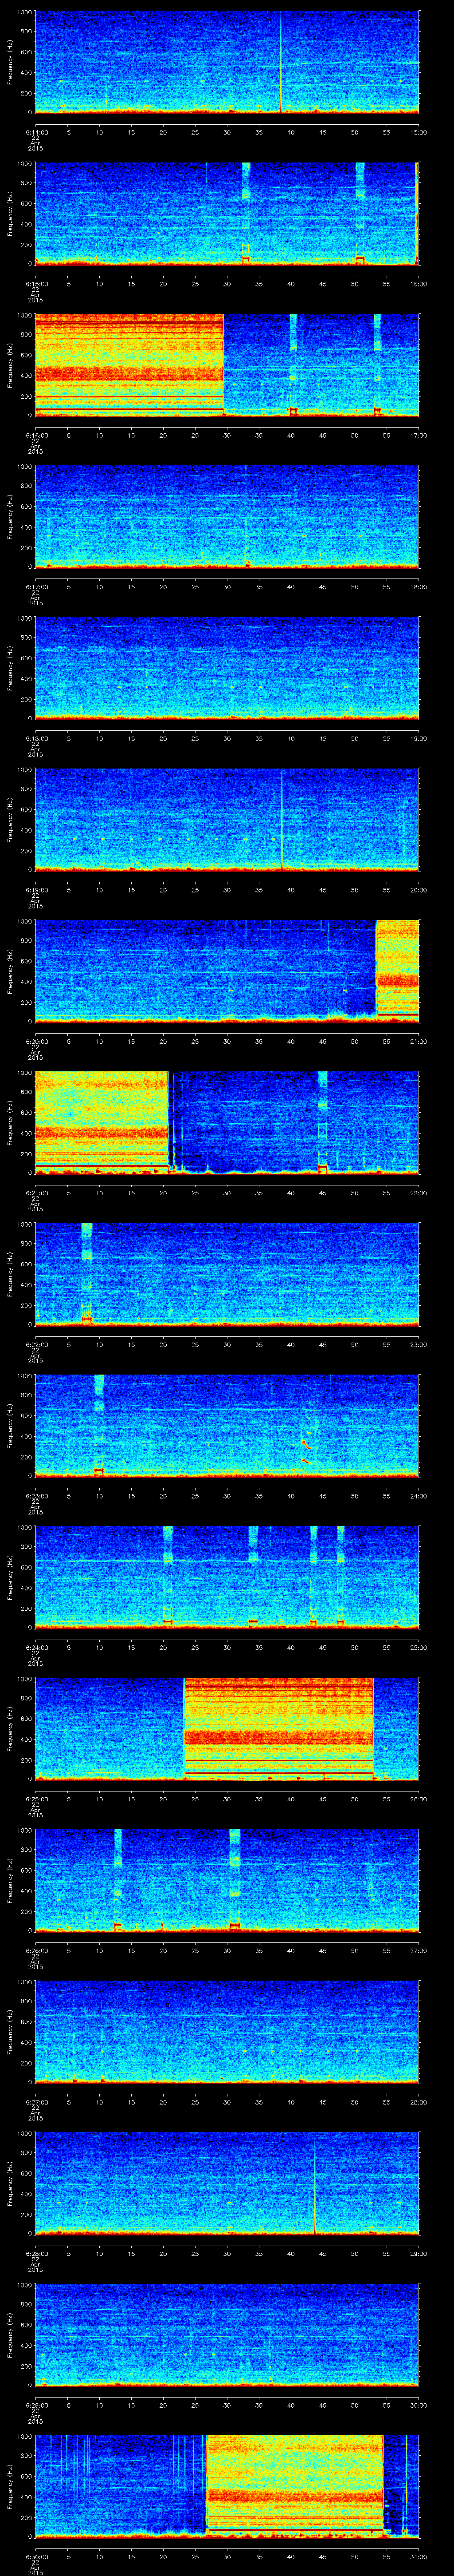Click the '6:20:00' start time label
The image size is (454, 2576).
tap(36, 1041)
